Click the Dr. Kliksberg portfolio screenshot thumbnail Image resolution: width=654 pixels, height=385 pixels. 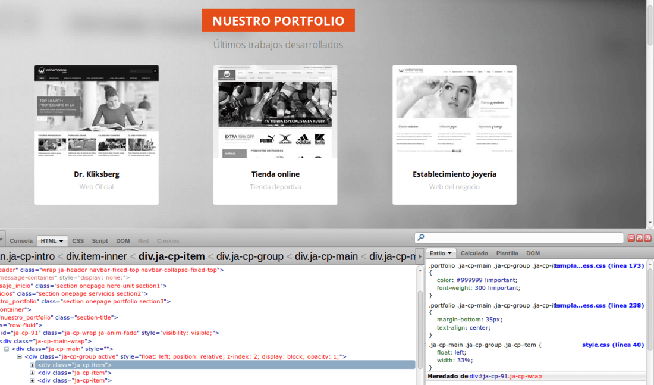click(x=96, y=111)
